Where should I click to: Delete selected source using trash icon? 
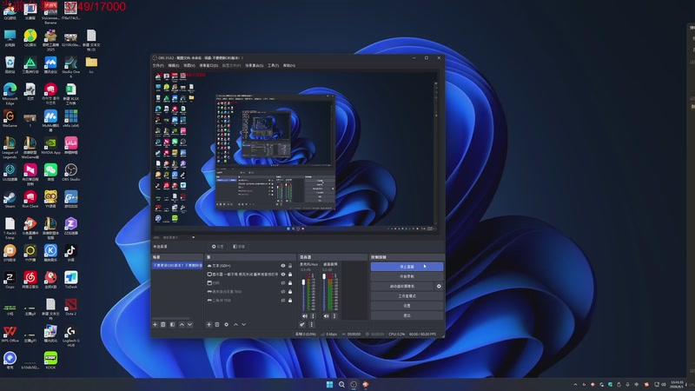coord(217,324)
